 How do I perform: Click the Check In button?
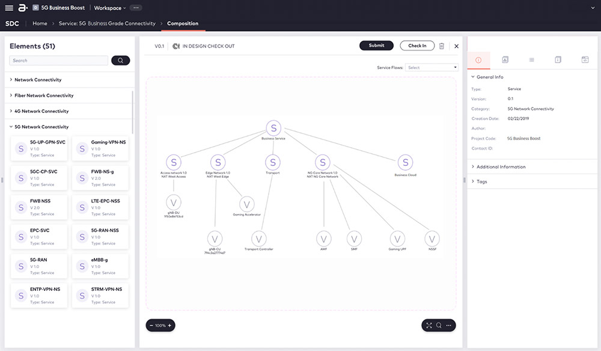tap(417, 46)
